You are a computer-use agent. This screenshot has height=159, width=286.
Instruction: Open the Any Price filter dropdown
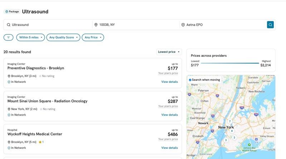coord(93,38)
